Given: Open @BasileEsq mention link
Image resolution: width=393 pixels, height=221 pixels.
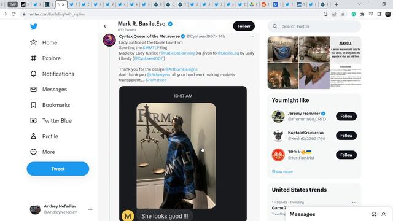Looking at the screenshot, I should (228, 53).
